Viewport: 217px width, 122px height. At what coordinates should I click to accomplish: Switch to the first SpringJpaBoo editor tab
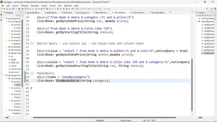[x=33, y=13]
